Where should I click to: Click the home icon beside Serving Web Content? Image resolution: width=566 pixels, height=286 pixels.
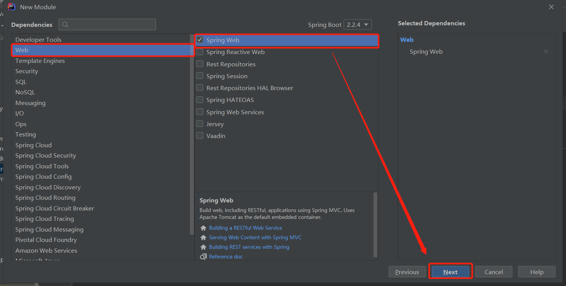[x=203, y=237]
